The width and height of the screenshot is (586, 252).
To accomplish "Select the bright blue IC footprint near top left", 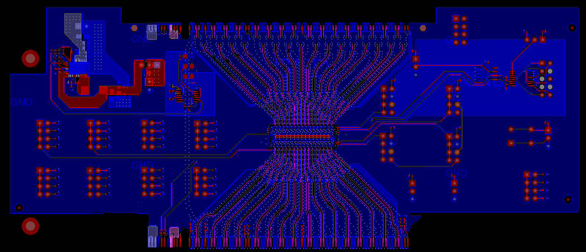I will 78,68.
